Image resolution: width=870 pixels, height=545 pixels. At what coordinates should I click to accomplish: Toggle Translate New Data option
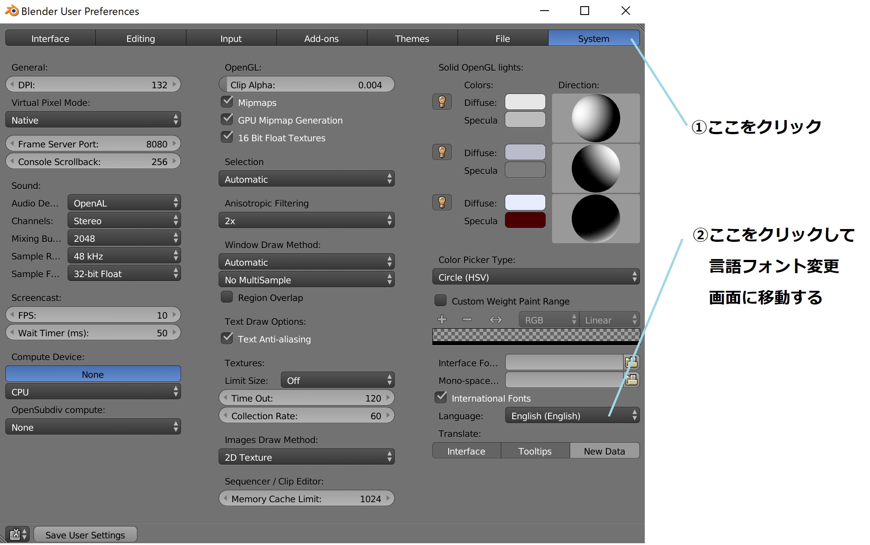[x=605, y=451]
